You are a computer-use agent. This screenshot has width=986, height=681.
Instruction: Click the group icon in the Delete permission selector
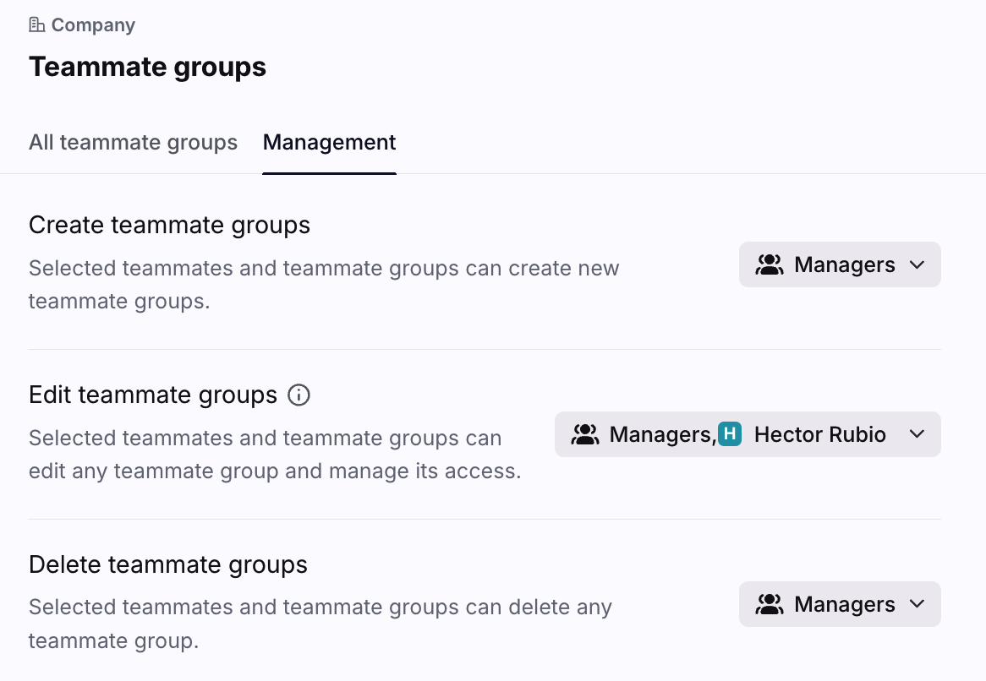770,605
